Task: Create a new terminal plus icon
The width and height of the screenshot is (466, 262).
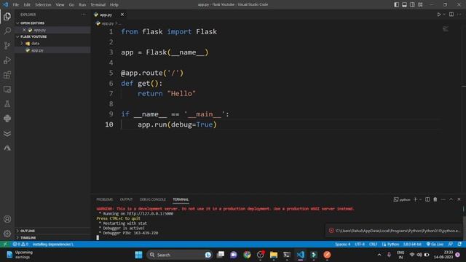Action: (x=416, y=199)
